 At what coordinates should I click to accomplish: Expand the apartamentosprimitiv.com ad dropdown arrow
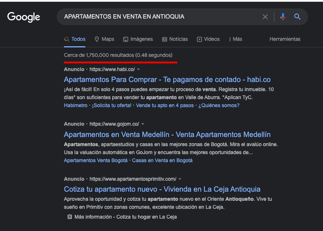[180, 179]
